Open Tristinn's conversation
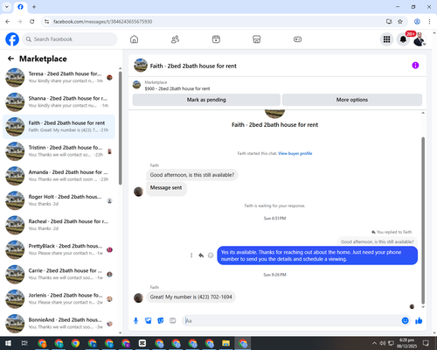This screenshot has height=350, width=437. tap(59, 151)
